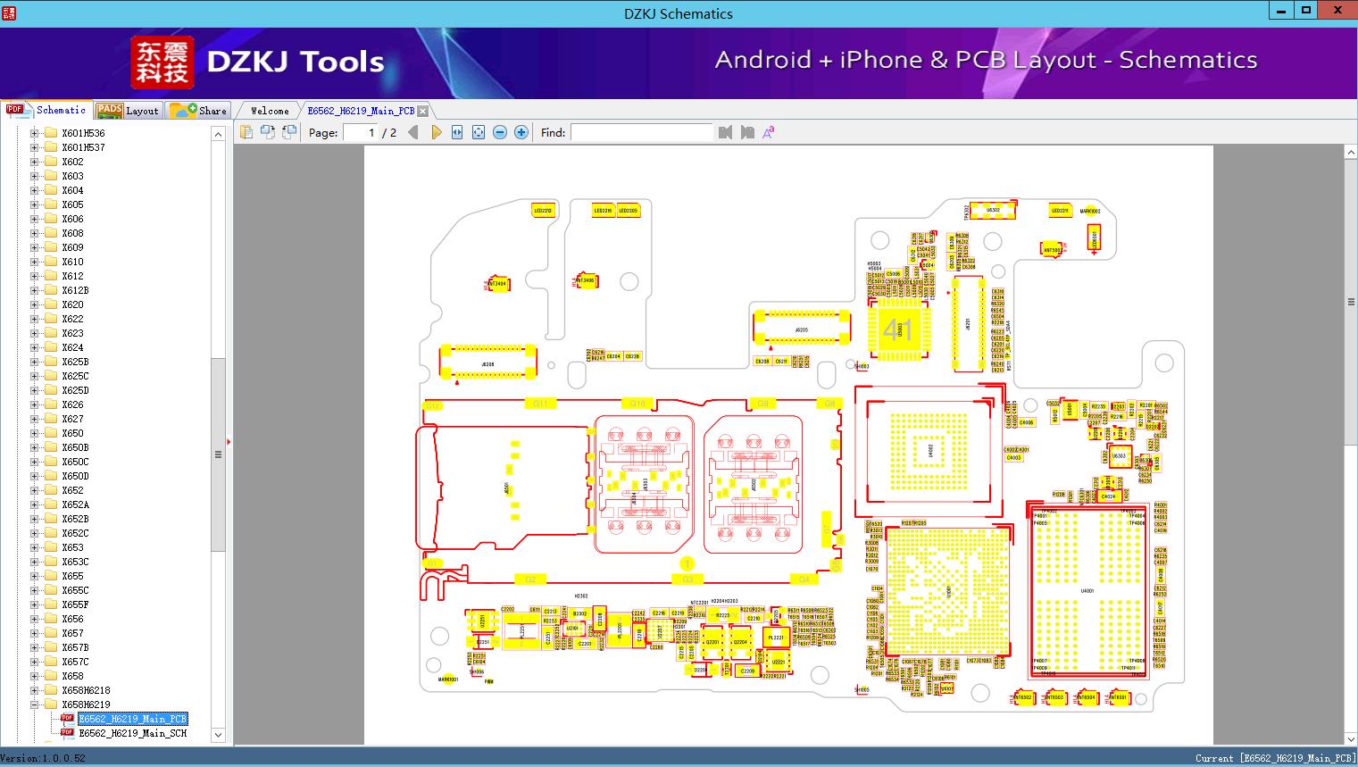1358x767 pixels.
Task: Click the page number input field
Action: click(361, 132)
